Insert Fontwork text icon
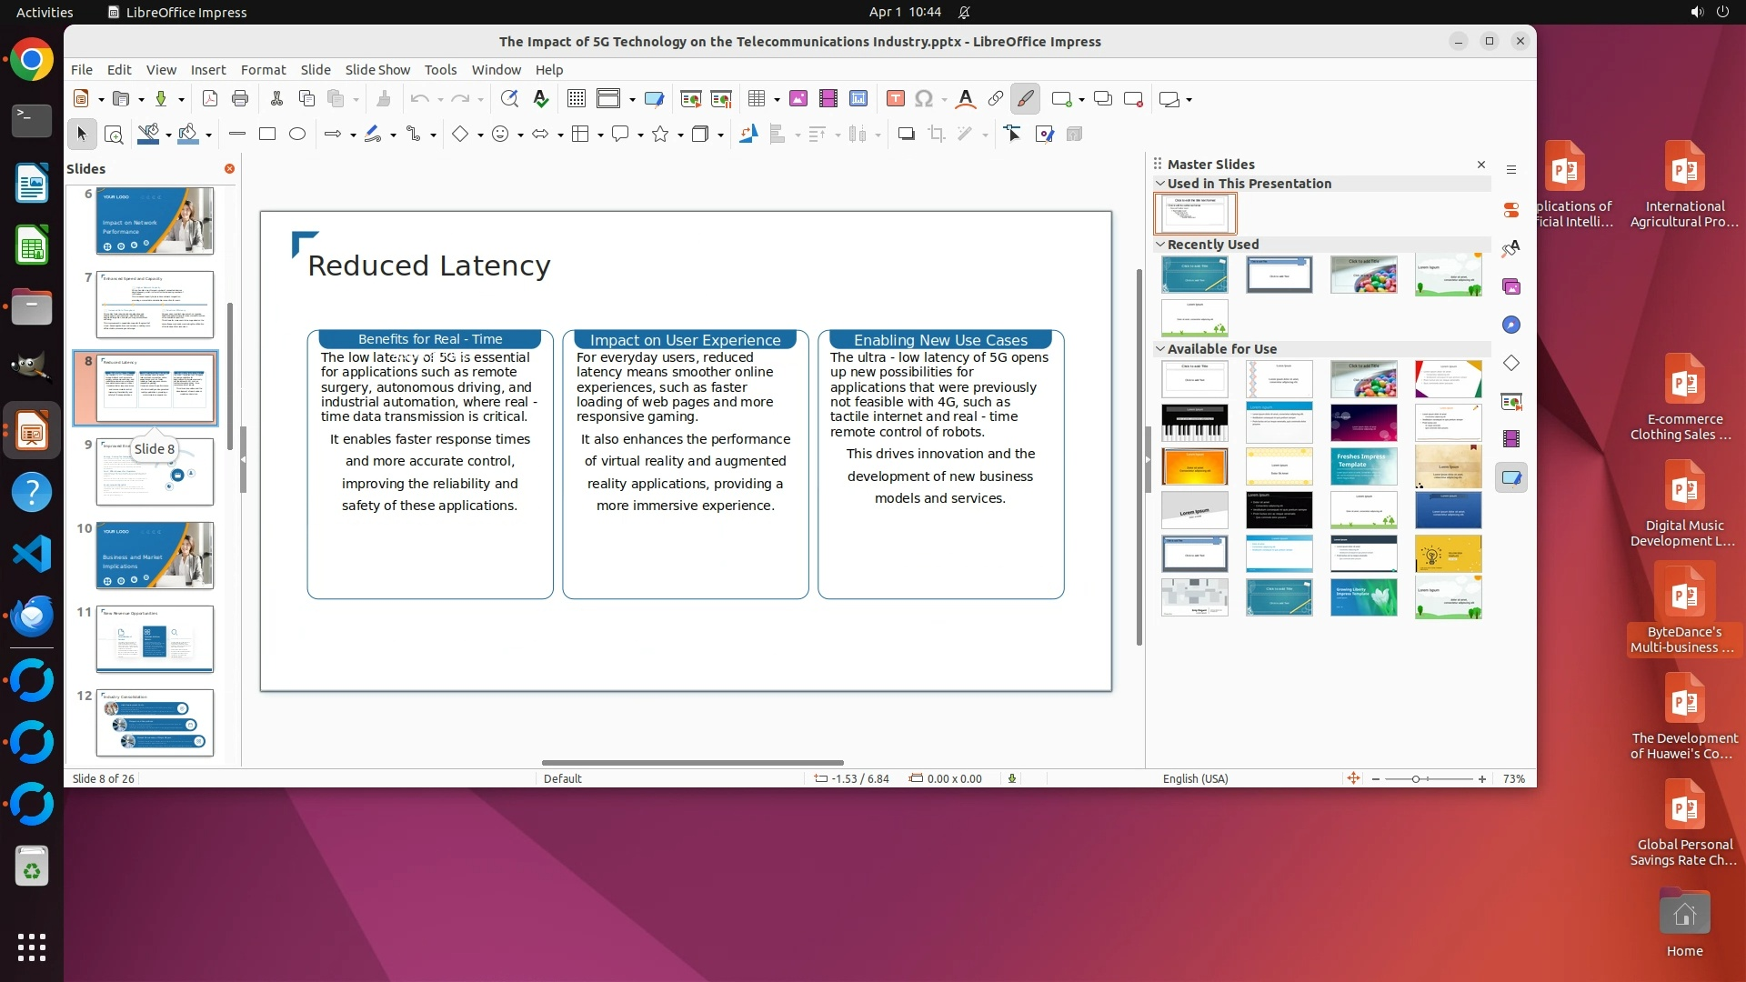 click(x=966, y=99)
